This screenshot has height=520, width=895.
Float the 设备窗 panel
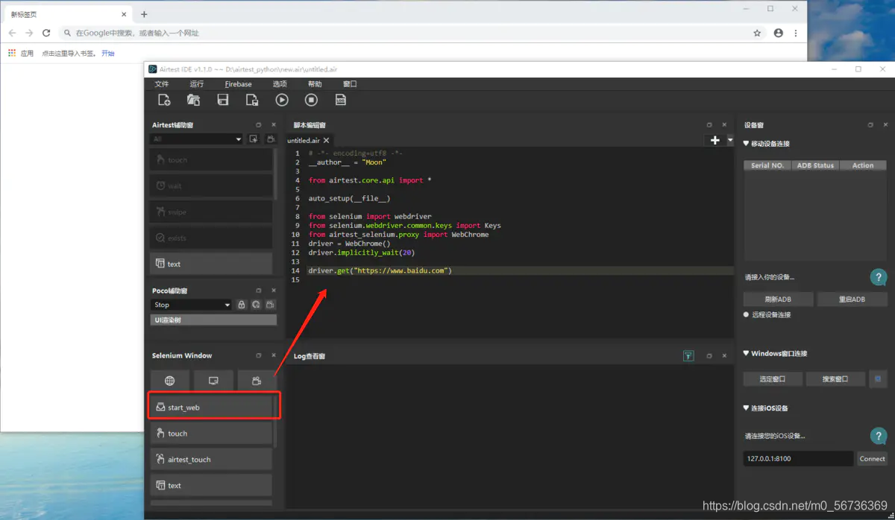click(870, 125)
